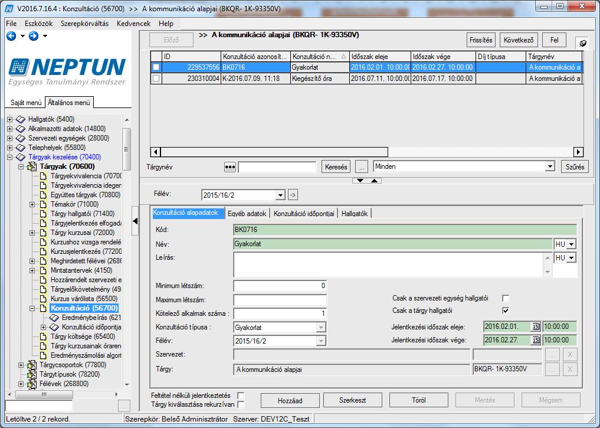Click the header select-all checkbox column
600x428 pixels.
[156, 56]
